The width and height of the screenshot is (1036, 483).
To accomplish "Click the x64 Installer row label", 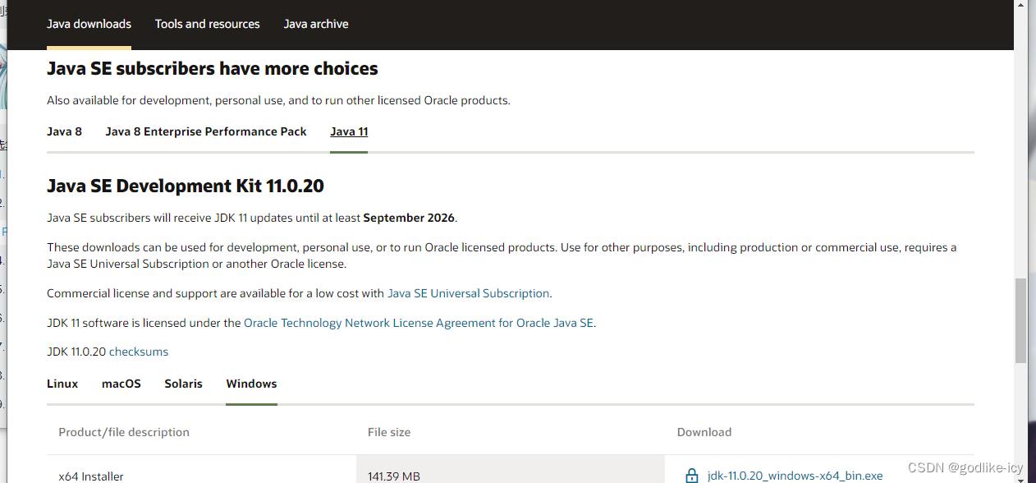I will (91, 476).
